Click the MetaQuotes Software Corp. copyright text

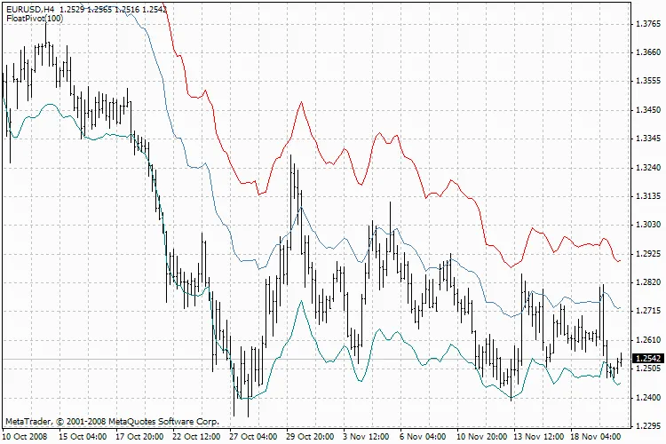112,421
